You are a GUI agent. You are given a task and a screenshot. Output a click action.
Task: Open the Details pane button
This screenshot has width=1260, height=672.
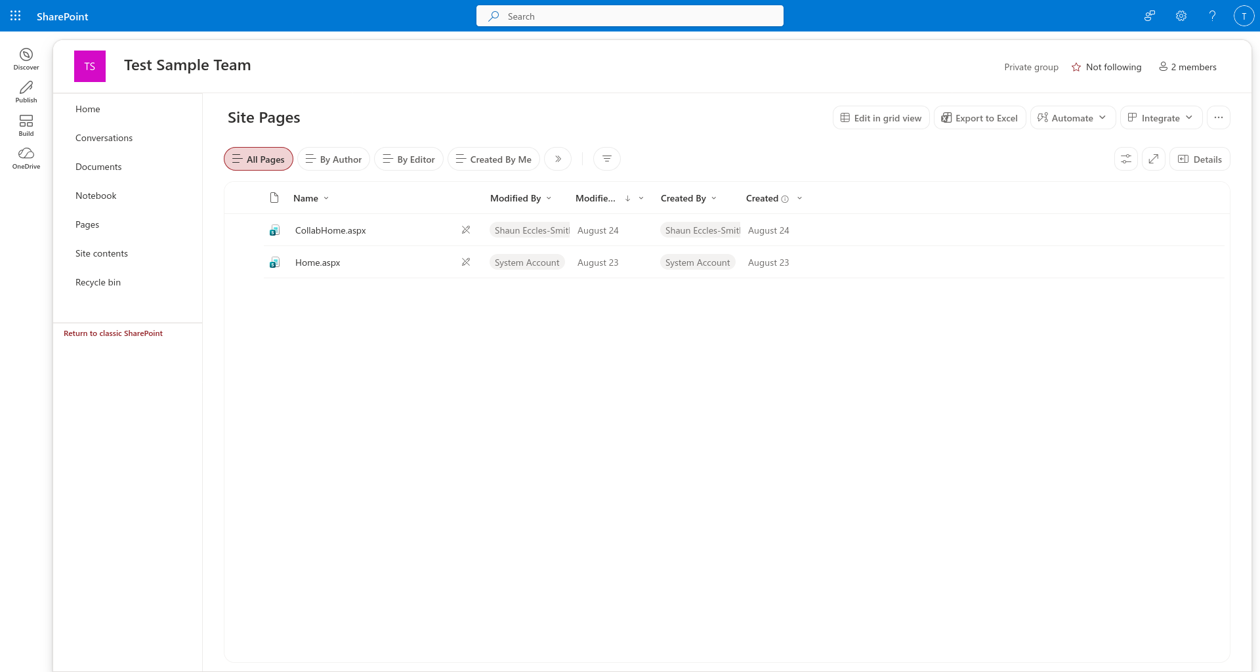click(1200, 159)
